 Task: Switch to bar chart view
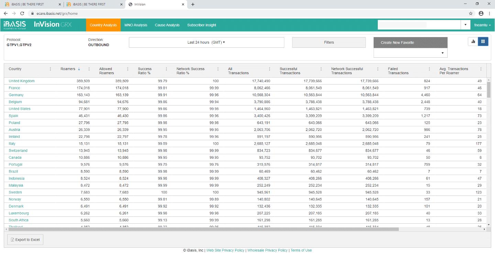(473, 42)
